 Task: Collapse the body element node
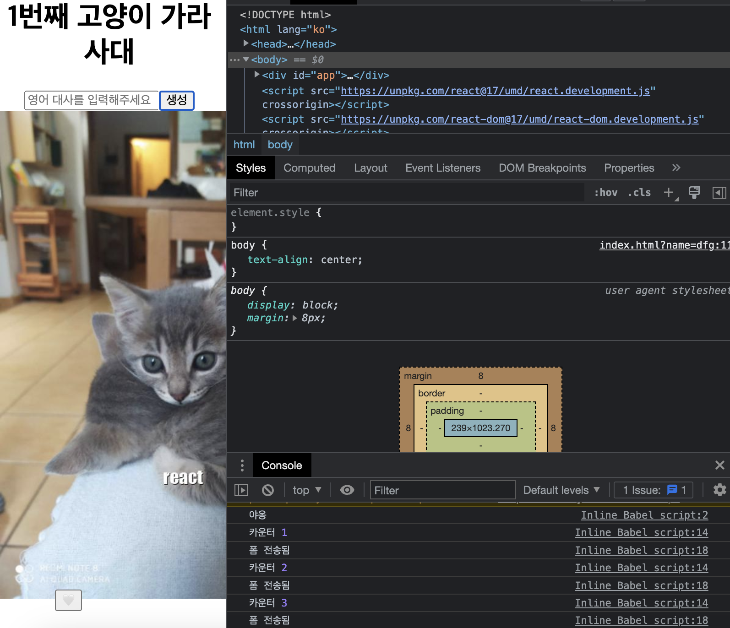246,59
